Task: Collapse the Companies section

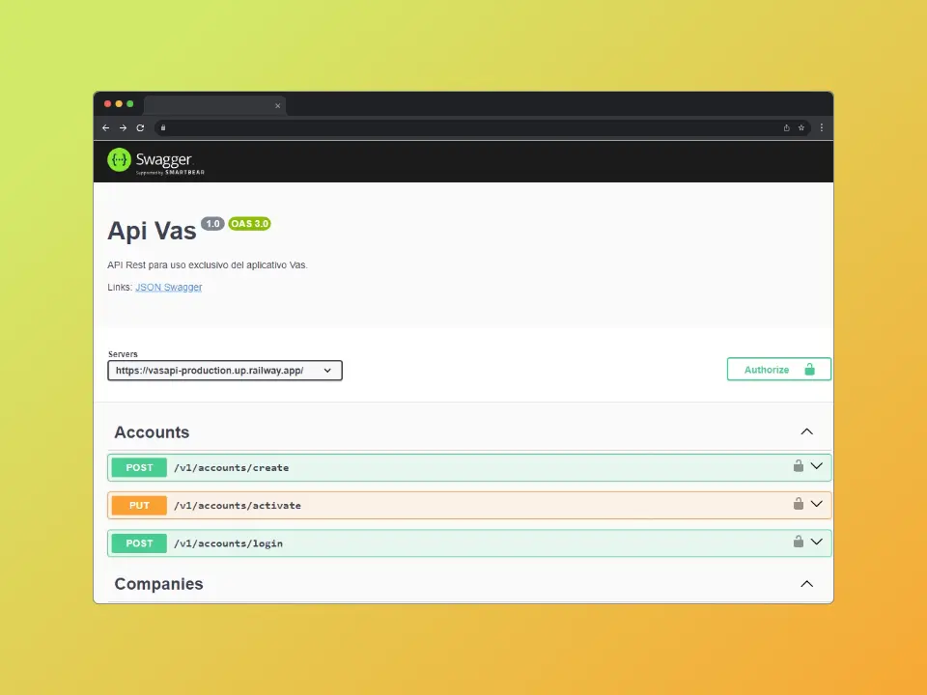Action: pos(807,584)
